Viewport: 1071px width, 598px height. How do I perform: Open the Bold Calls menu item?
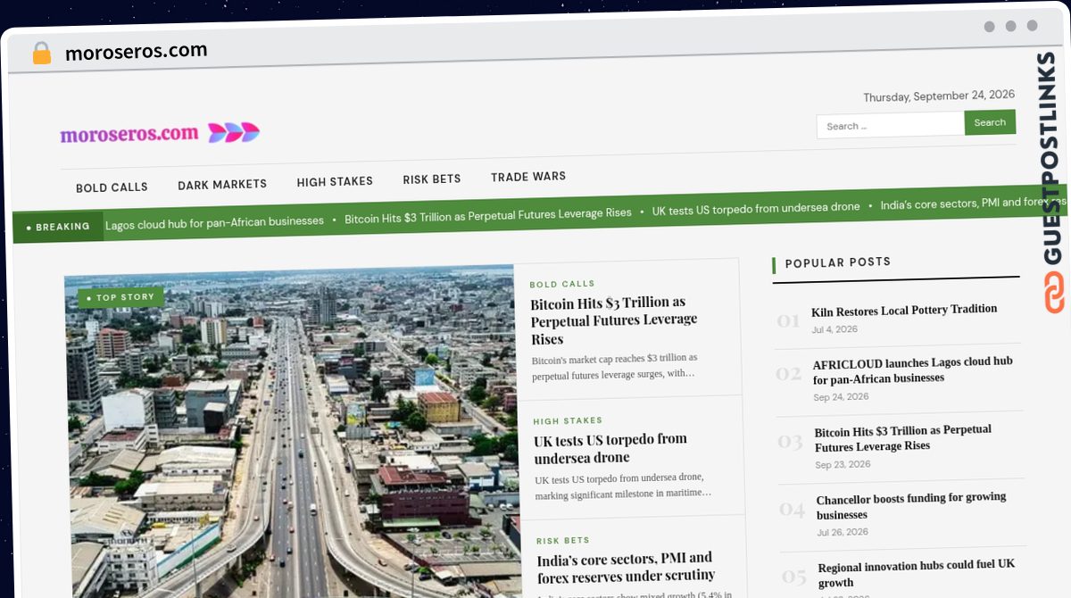pos(112,187)
